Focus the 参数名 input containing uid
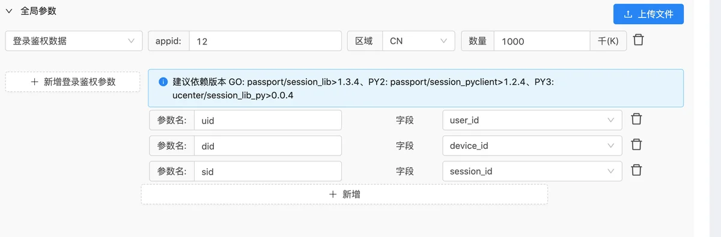Viewport: 721px width, 237px height. tap(268, 120)
